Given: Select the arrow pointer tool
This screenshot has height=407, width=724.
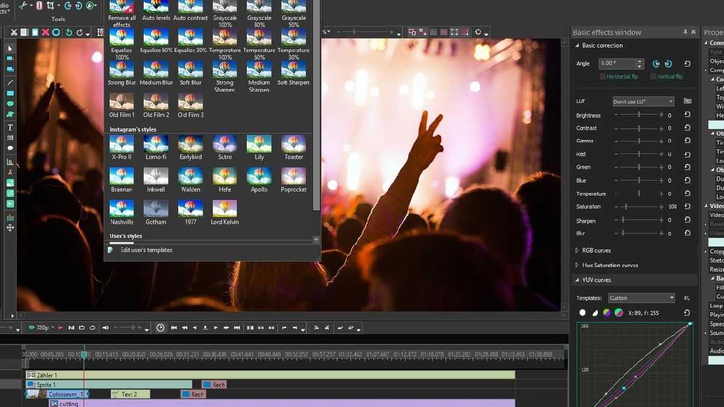Looking at the screenshot, I should (10, 48).
